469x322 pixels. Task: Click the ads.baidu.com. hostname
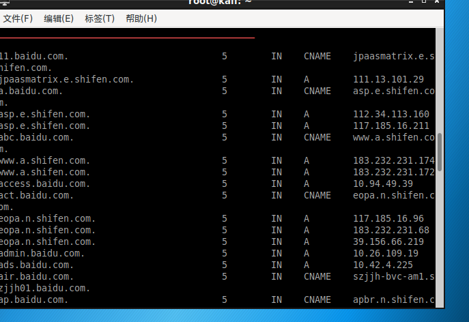pos(37,265)
